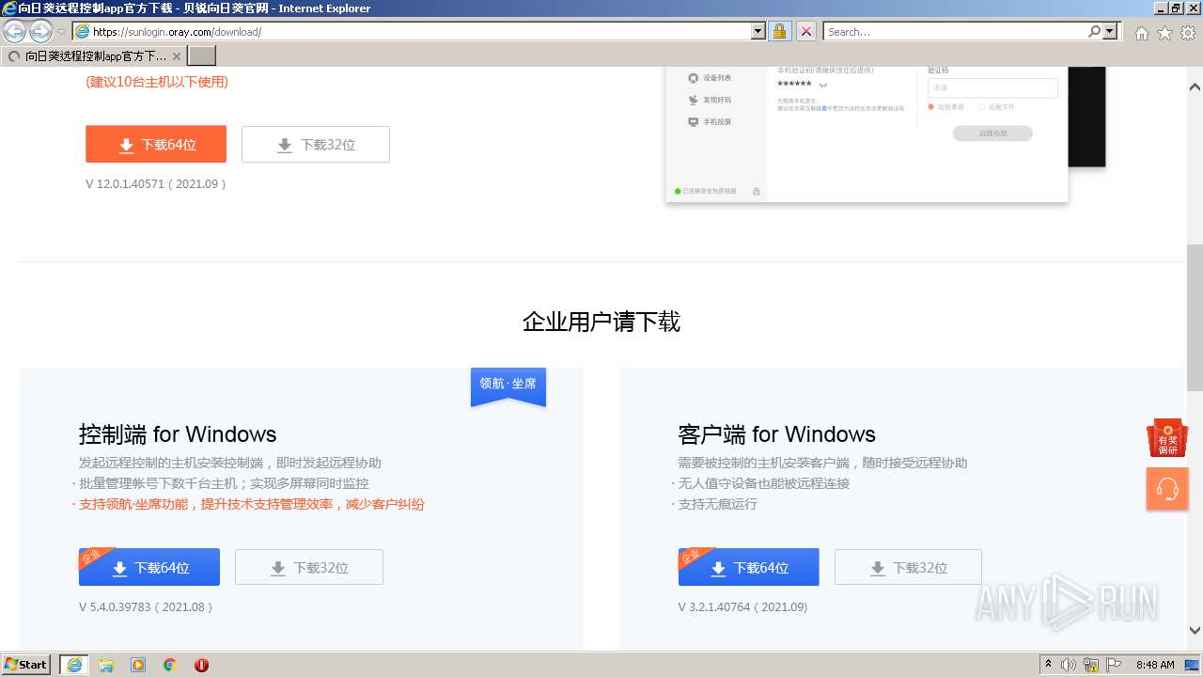The width and height of the screenshot is (1203, 677).
Task: Click the address bar URL field
Action: [x=412, y=31]
